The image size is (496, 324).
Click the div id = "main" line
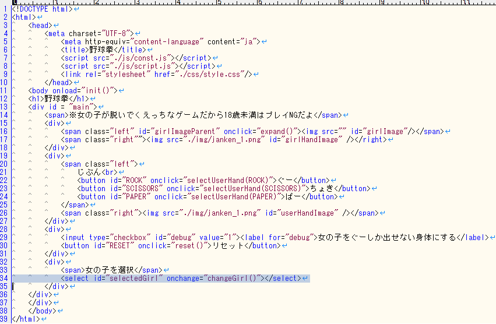(x=64, y=107)
